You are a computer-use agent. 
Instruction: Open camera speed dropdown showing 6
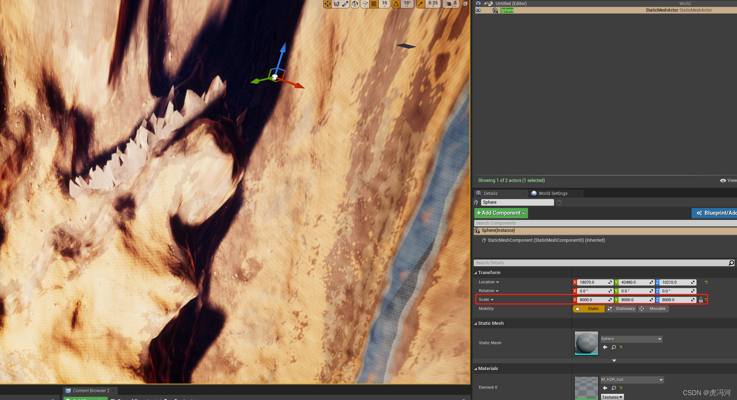(x=451, y=4)
